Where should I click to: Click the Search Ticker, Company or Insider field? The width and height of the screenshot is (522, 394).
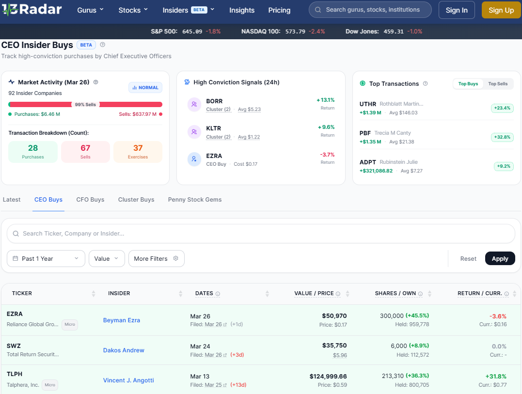pos(261,234)
